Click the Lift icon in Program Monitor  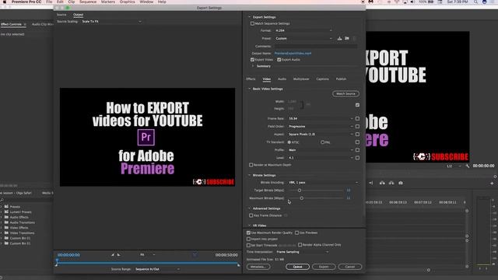(382, 183)
